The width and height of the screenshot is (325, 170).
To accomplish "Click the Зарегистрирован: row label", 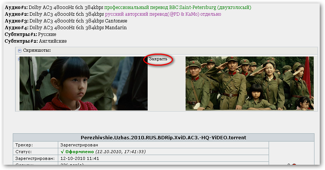I will (x=35, y=158).
